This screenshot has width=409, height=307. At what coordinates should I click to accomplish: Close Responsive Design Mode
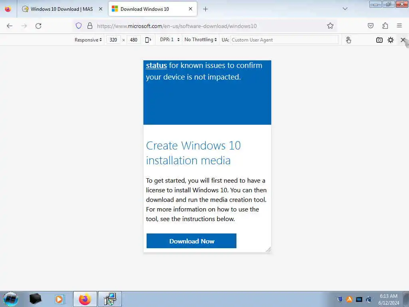coord(403,40)
